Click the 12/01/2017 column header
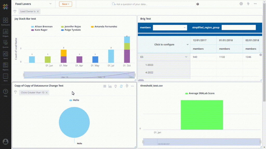The height and width of the screenshot is (149, 266). pos(203,40)
